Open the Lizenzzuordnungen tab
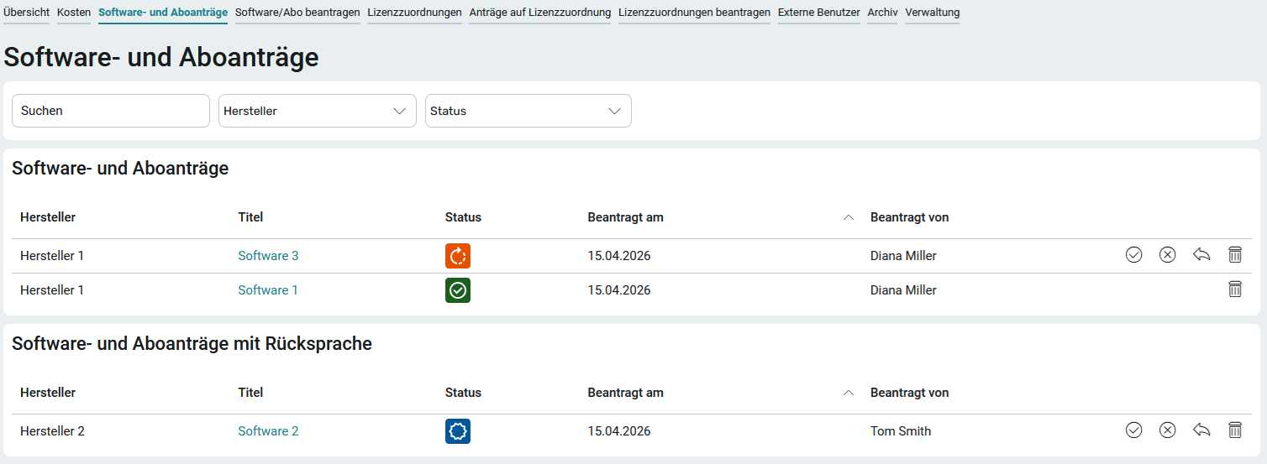Screen dimensions: 1267x464 point(414,13)
